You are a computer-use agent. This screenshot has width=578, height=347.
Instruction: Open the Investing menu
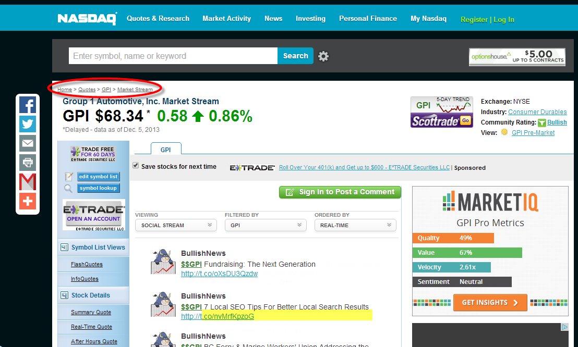click(x=310, y=18)
